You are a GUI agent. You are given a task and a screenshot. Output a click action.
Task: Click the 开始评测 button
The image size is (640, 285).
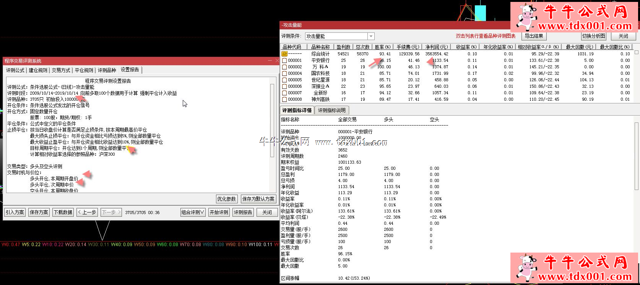tap(219, 212)
